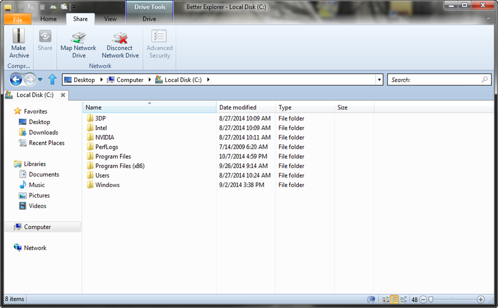Screen dimensions: 498x308
Task: Click the drive with green arrow icon
Action: pyautogui.click(x=64, y=6)
